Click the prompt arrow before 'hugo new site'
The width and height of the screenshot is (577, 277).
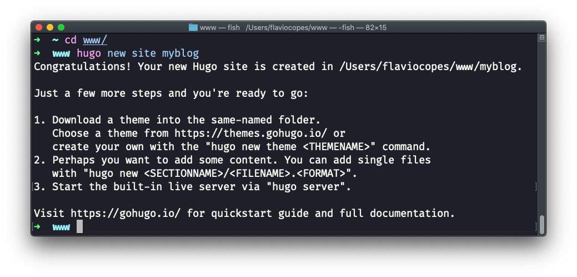(x=37, y=53)
